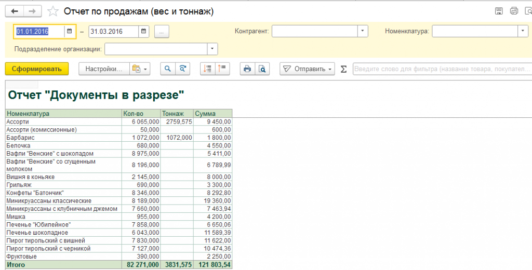
Task: Expand the Подразделение организации dropdown
Action: (212, 49)
